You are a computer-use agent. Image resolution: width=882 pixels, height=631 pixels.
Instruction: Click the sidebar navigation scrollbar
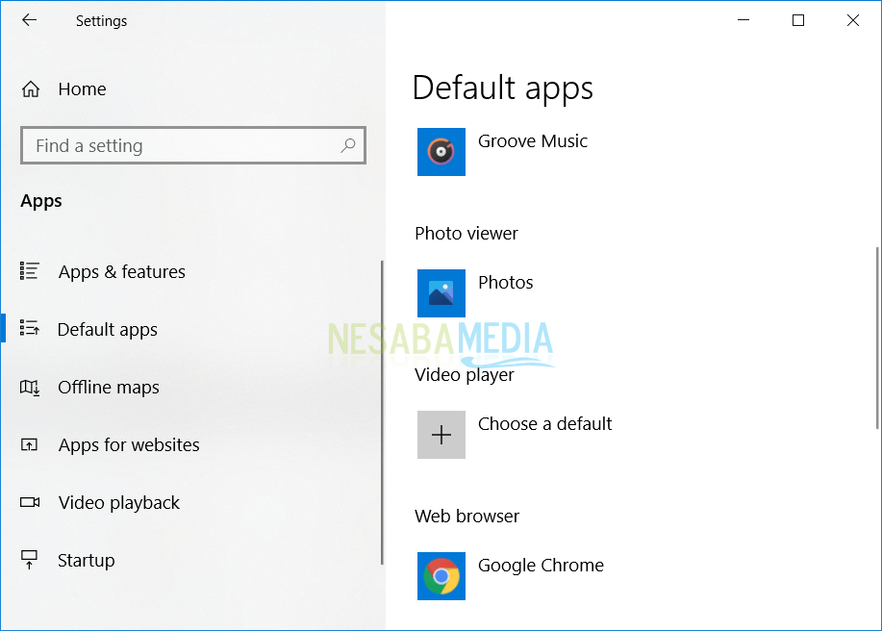[382, 413]
